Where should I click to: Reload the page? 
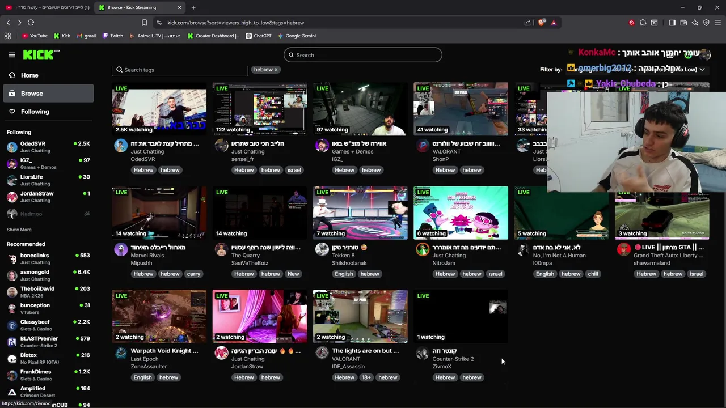click(31, 23)
